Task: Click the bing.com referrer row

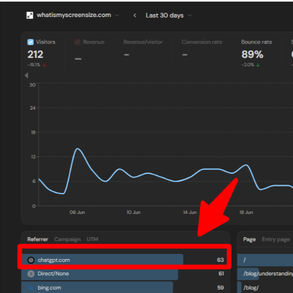Action: click(124, 288)
